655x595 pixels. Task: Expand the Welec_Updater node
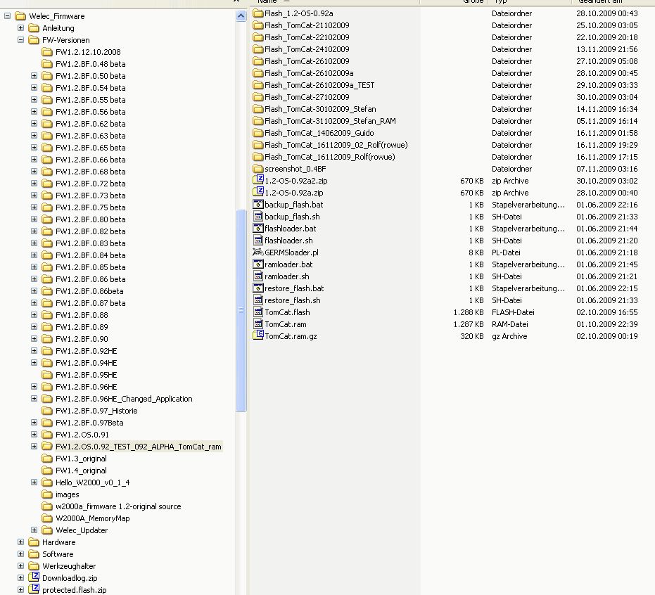(x=34, y=530)
